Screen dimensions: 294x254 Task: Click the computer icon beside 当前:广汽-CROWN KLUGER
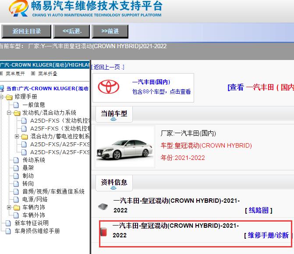coord(2,88)
